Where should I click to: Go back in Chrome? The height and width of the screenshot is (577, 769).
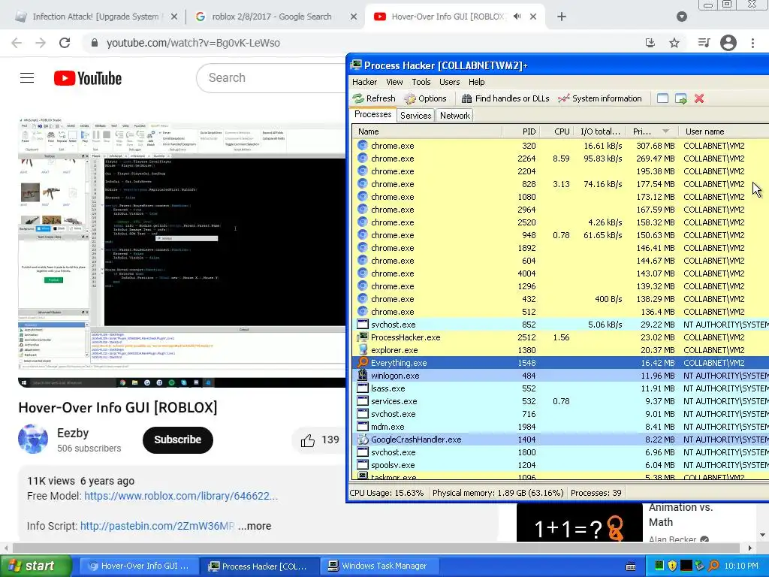click(x=17, y=43)
